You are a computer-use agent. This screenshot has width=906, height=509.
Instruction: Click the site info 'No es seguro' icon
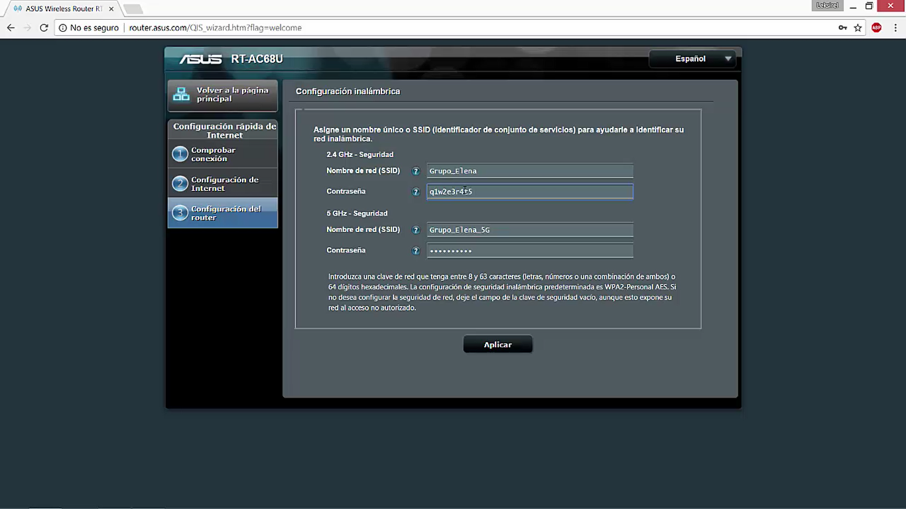pyautogui.click(x=62, y=28)
